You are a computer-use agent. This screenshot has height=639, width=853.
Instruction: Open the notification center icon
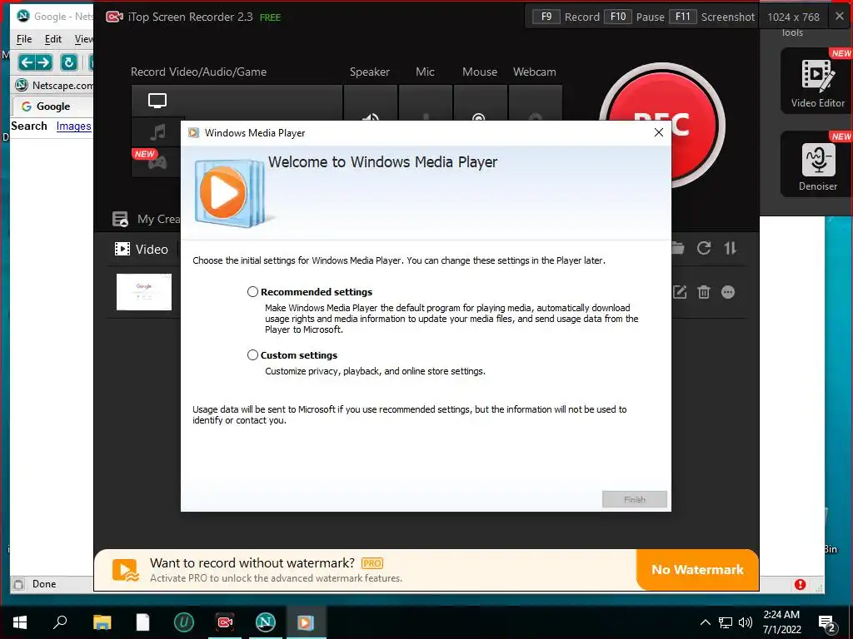[x=827, y=623]
